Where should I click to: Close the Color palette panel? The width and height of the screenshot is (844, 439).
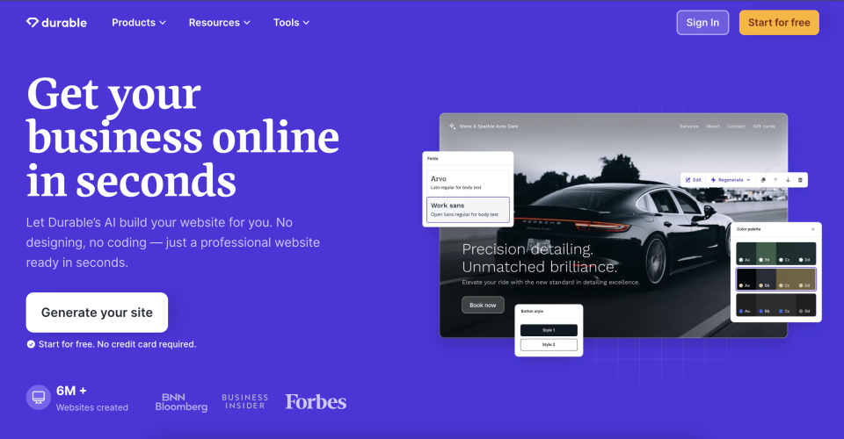point(812,229)
